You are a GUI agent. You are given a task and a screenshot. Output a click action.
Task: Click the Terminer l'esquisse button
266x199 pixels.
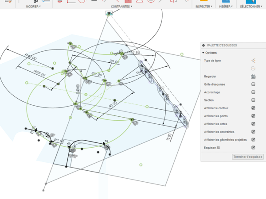click(248, 157)
